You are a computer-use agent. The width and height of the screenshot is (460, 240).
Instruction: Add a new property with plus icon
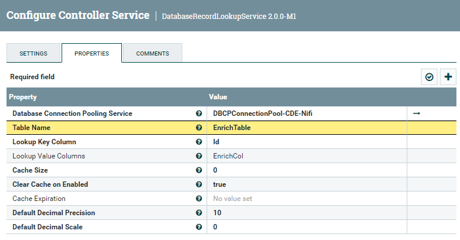[x=448, y=77]
